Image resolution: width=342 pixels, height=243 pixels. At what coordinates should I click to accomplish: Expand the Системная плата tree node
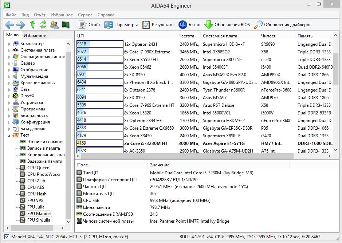pos(9,50)
